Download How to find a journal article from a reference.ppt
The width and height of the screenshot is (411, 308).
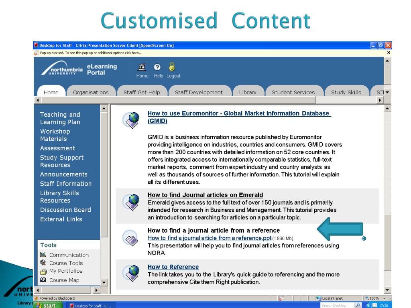210,238
